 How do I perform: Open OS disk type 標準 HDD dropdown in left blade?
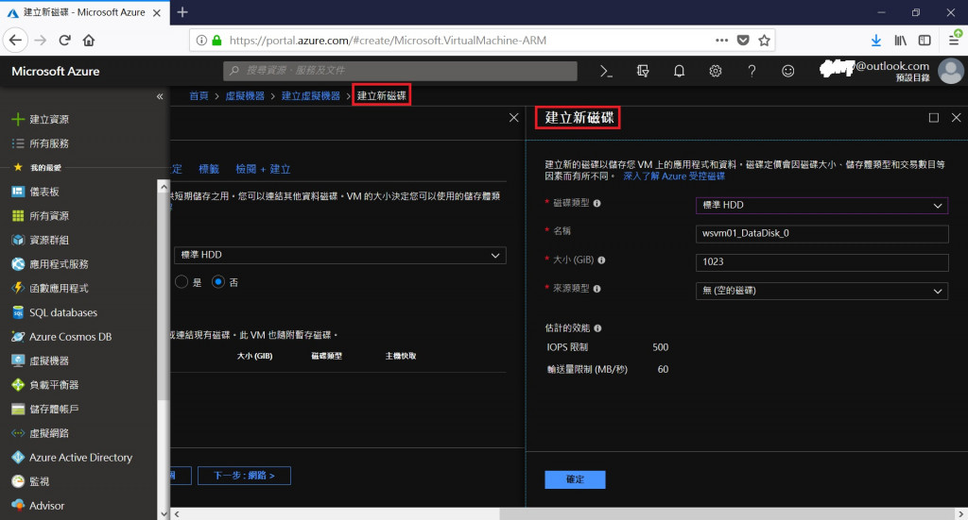click(x=340, y=255)
